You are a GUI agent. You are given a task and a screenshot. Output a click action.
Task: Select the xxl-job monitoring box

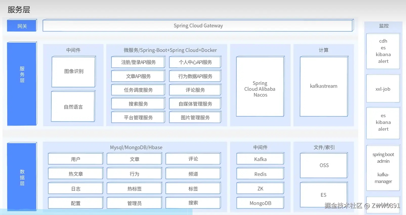pyautogui.click(x=383, y=88)
